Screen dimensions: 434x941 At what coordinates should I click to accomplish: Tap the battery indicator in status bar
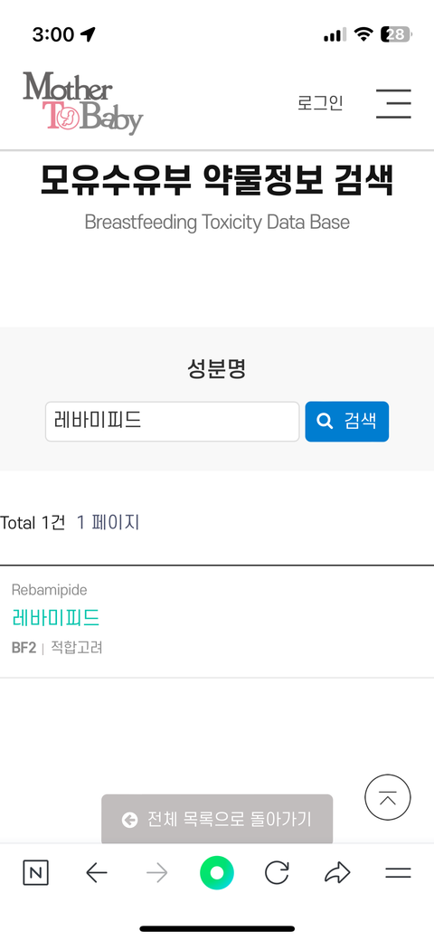[x=396, y=34]
